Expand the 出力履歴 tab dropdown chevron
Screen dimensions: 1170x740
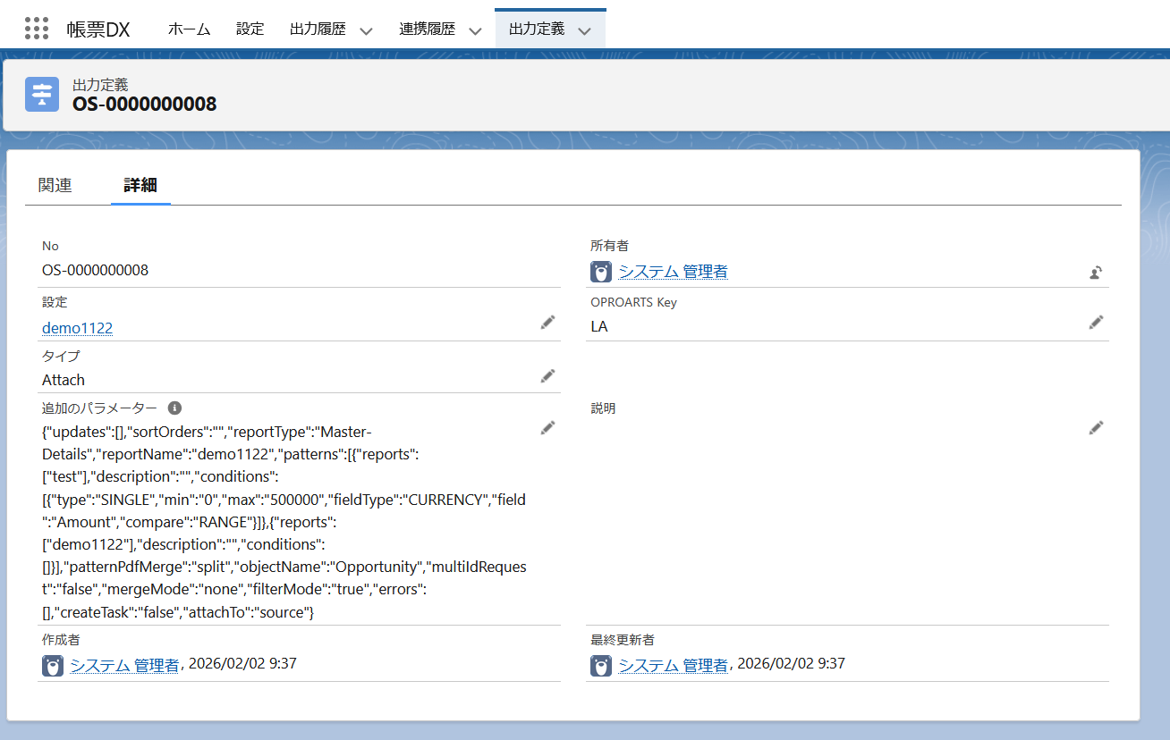366,30
